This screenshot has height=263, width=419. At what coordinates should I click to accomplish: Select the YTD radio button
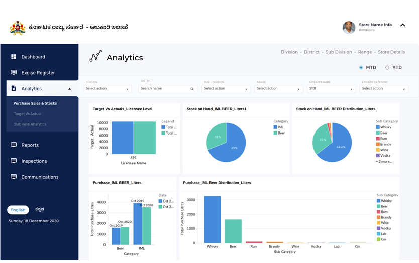(387, 68)
